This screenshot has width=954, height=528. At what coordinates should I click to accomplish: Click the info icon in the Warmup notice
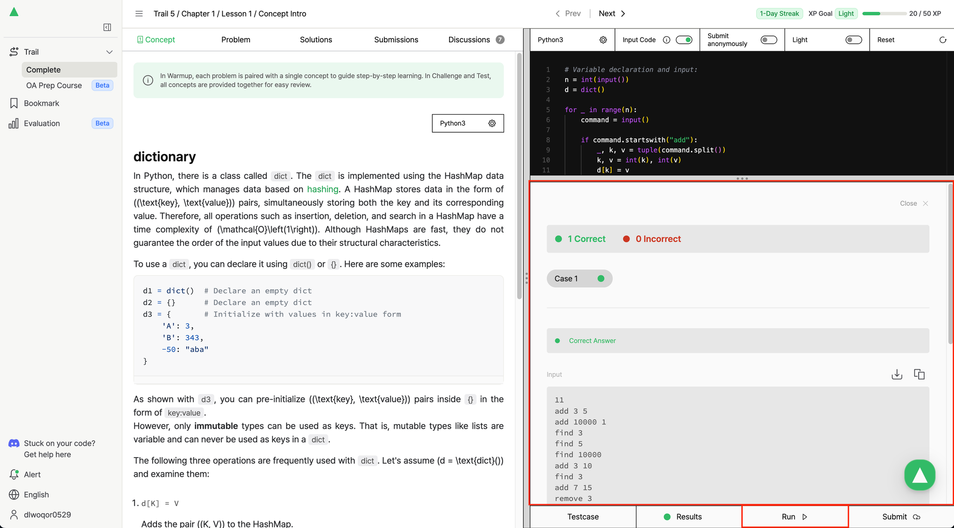click(148, 80)
